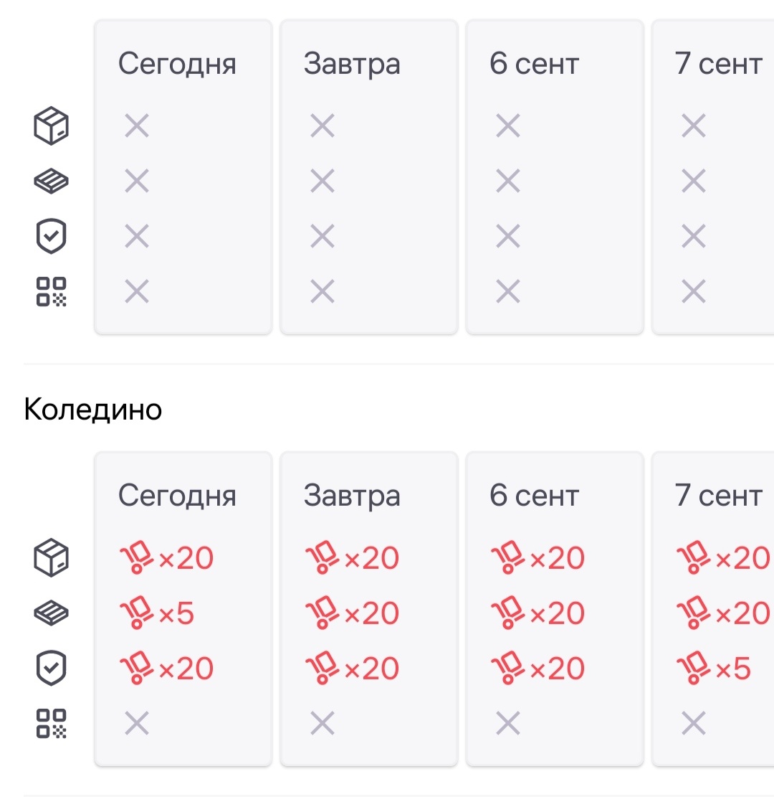Click the box icon in the upper table
This screenshot has width=774, height=797.
pyautogui.click(x=52, y=126)
